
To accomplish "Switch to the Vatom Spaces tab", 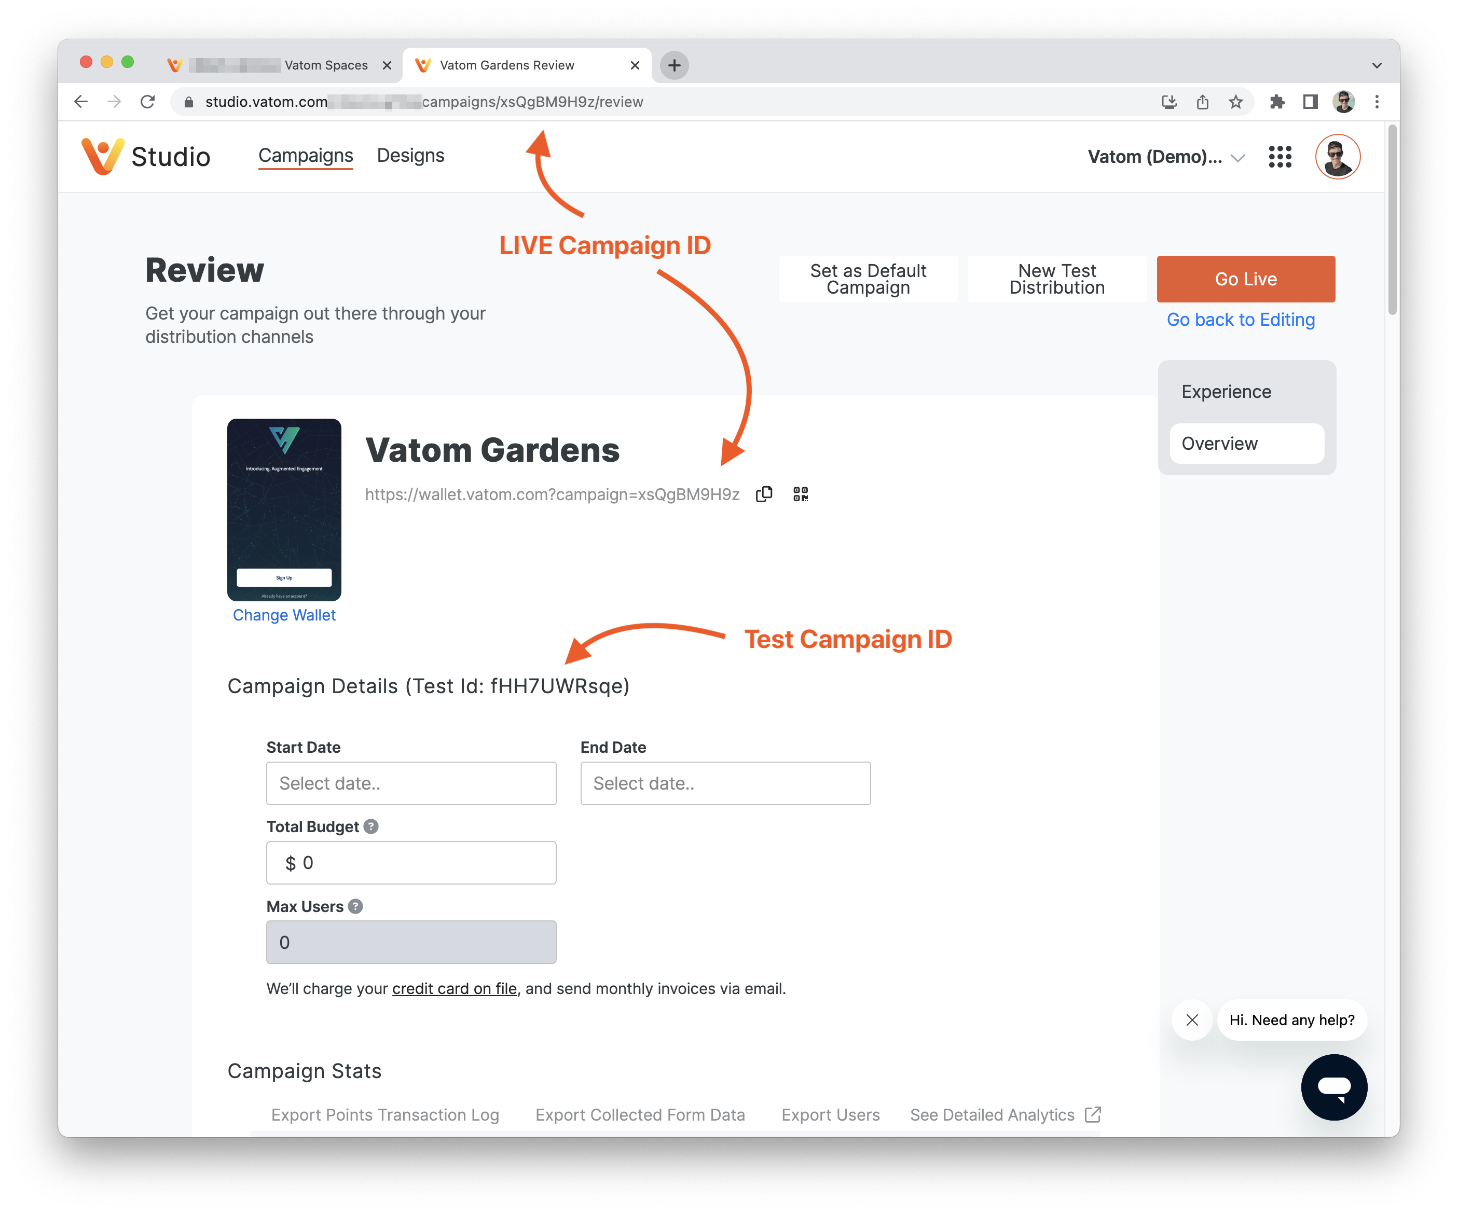I will pos(280,65).
